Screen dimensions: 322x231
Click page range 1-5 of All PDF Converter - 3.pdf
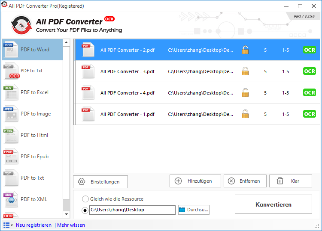[x=286, y=71]
